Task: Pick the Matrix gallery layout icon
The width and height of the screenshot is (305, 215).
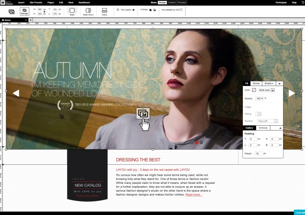Action: point(105,11)
